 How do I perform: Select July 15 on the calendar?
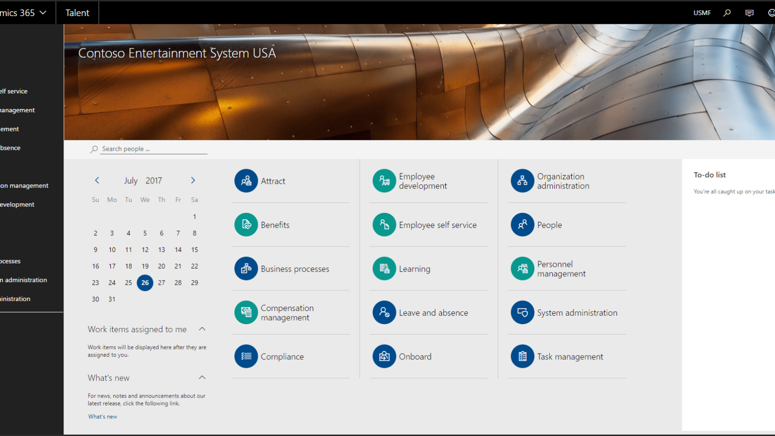click(194, 249)
